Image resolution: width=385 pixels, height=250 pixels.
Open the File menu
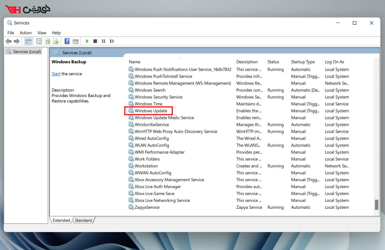click(11, 33)
